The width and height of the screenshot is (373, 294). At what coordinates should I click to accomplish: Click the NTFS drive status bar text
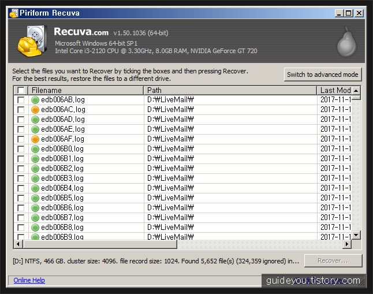tap(156, 261)
